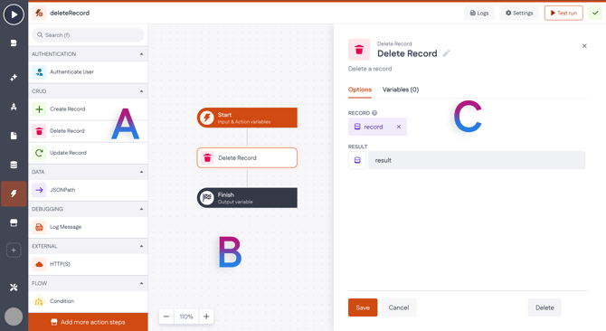Image resolution: width=606 pixels, height=331 pixels.
Task: Edit step name with pencil icon
Action: coord(446,53)
